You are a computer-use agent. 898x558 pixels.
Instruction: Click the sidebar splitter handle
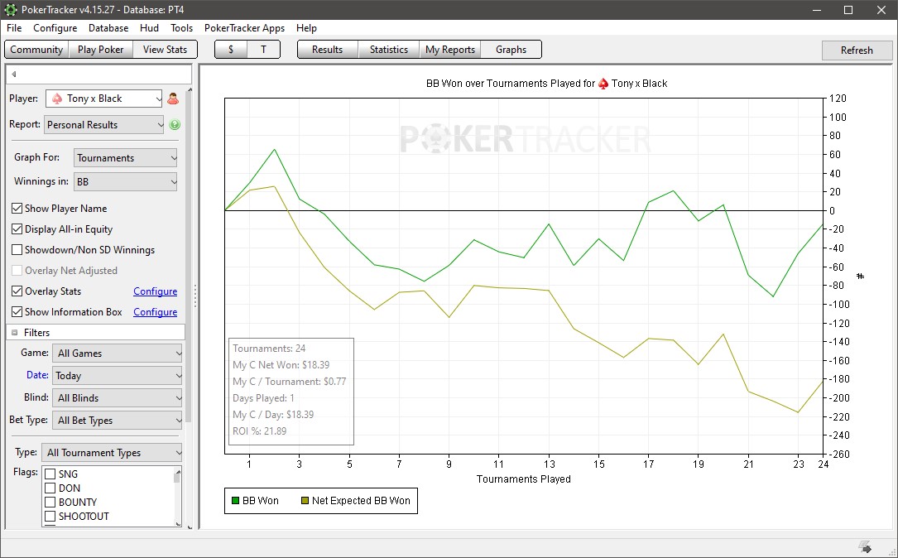tap(195, 296)
